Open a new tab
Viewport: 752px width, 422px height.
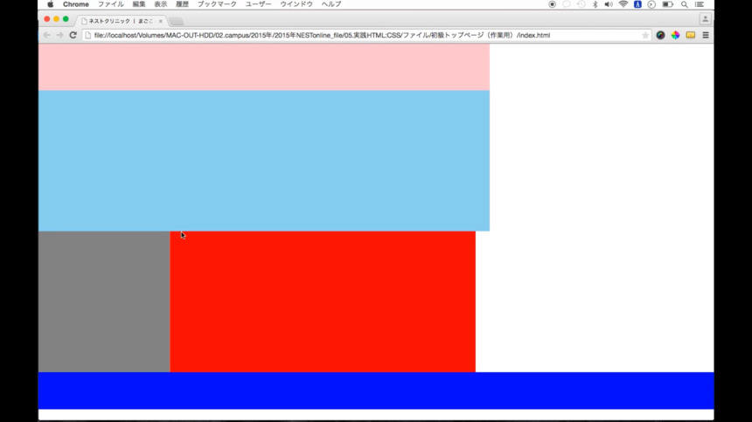coord(177,22)
